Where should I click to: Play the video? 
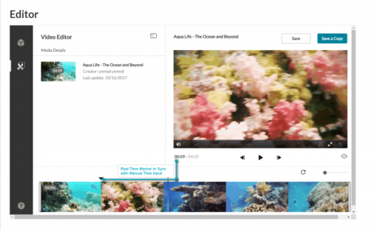pos(260,157)
